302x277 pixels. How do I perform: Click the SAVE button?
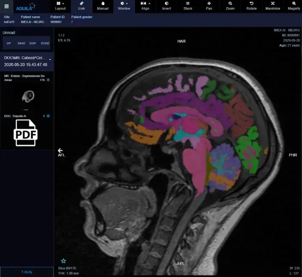tap(21, 43)
